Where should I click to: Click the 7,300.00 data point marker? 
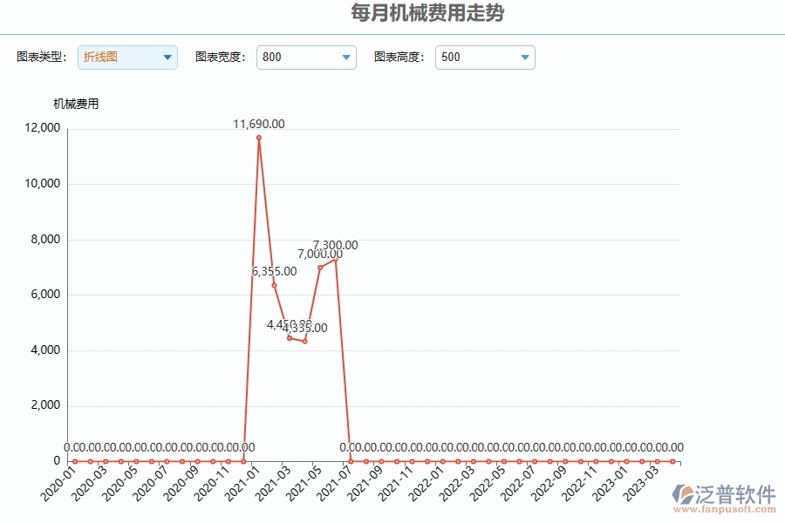(336, 259)
